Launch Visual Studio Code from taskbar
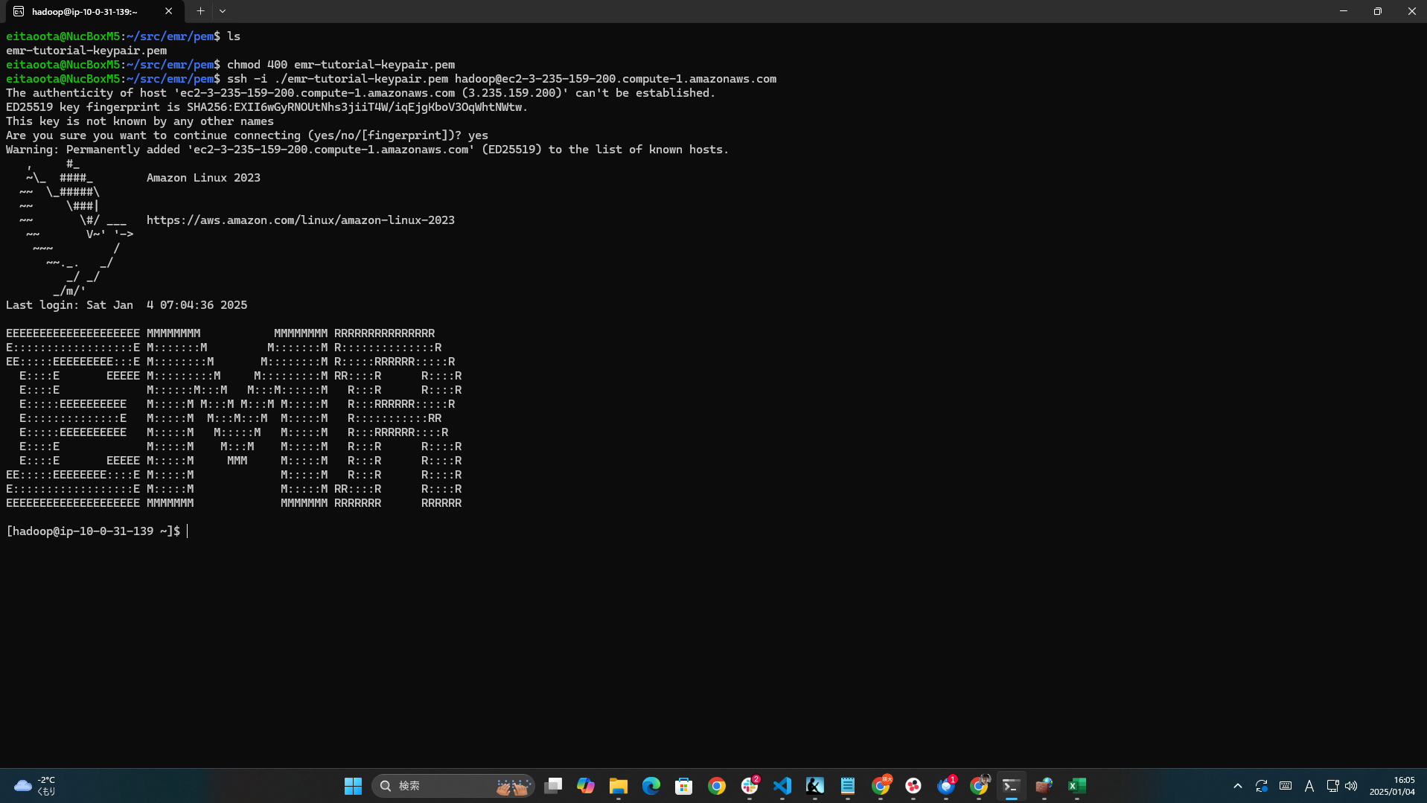Screen dimensions: 1427x803 pyautogui.click(x=782, y=786)
